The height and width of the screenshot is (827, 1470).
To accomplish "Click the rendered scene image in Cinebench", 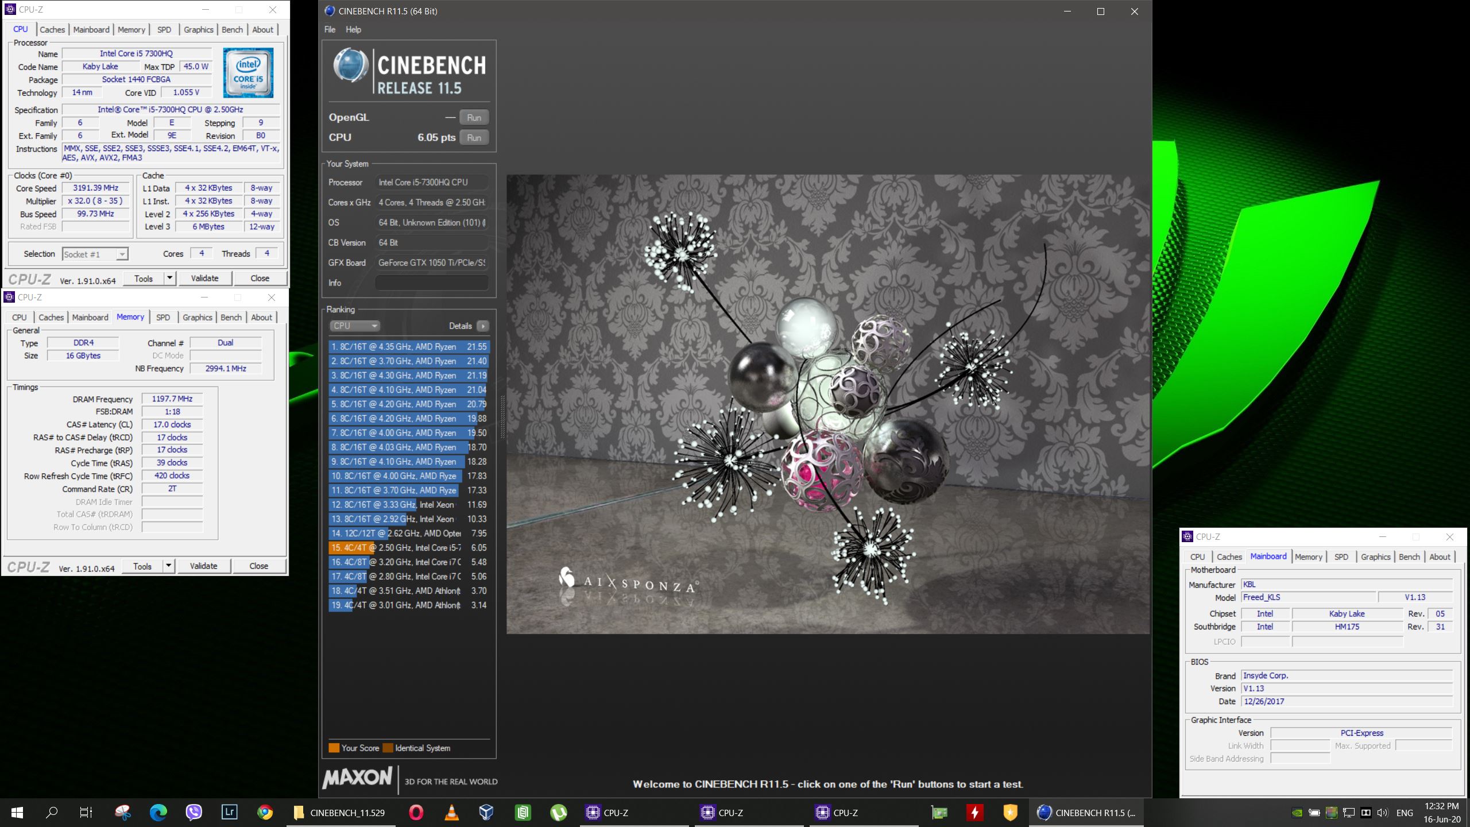I will point(827,404).
